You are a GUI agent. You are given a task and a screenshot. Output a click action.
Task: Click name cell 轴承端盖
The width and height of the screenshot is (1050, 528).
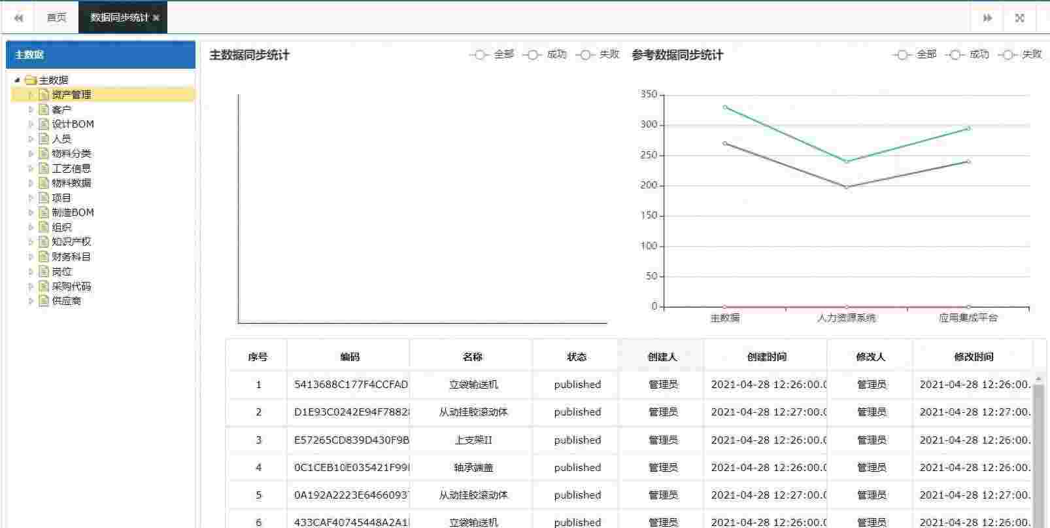click(473, 467)
